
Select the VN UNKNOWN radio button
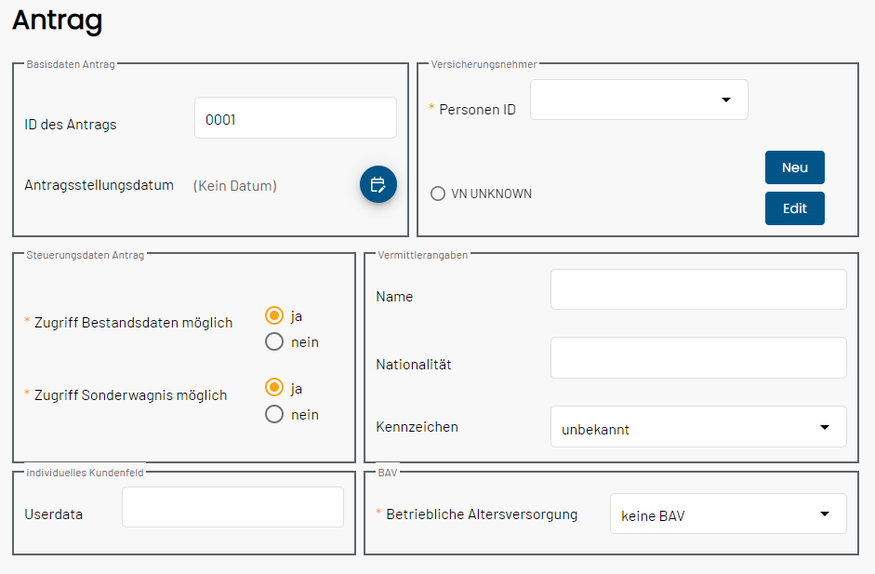[437, 194]
